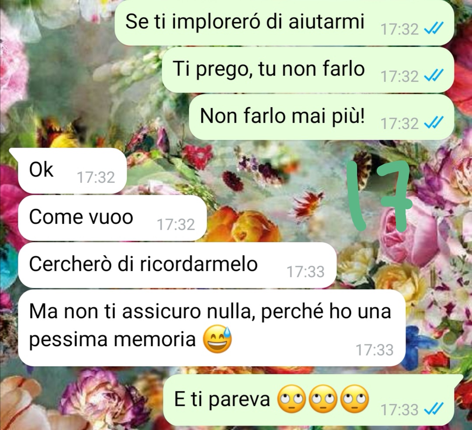The width and height of the screenshot is (472, 430).
Task: Tap the 'Non farlo mai più!' message
Action: [x=321, y=117]
